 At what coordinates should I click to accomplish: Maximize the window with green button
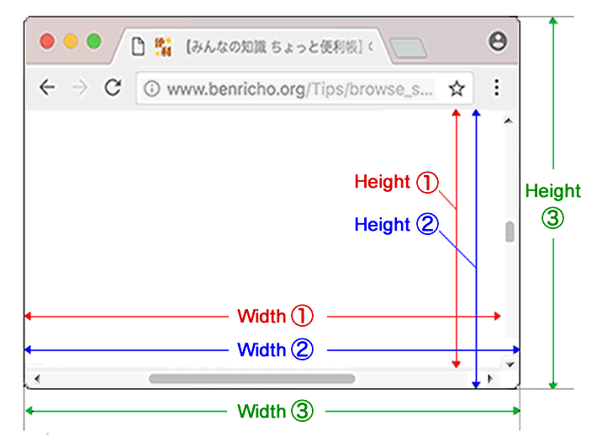tap(94, 41)
